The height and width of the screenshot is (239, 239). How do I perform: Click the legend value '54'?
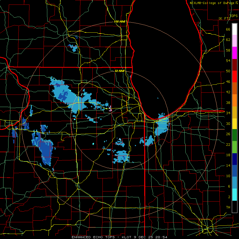[x=228, y=61]
